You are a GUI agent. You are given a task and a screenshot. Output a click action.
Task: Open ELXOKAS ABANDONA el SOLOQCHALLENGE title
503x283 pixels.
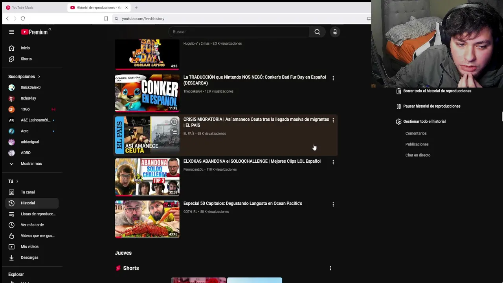pos(252,161)
